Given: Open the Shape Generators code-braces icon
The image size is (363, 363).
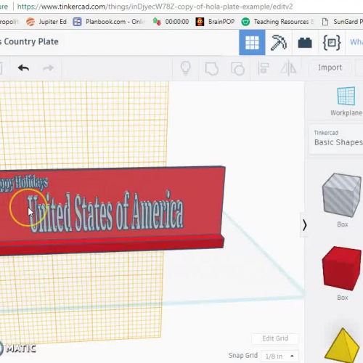Looking at the screenshot, I should pyautogui.click(x=332, y=43).
